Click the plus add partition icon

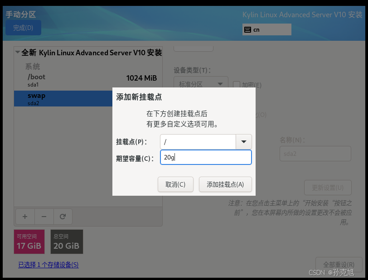pyautogui.click(x=25, y=217)
